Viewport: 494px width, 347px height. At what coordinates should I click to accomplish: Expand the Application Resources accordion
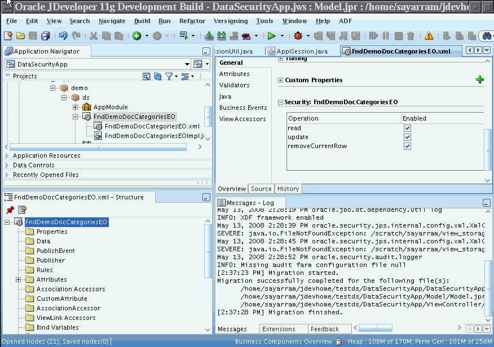(7, 155)
